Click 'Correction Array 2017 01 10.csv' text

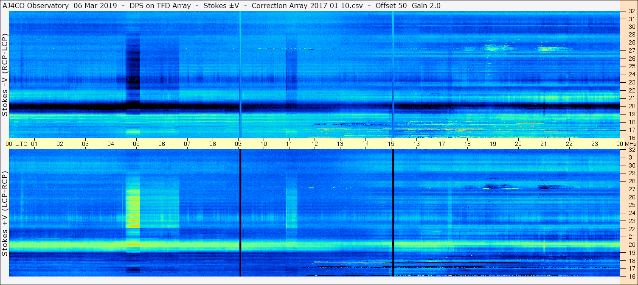307,6
